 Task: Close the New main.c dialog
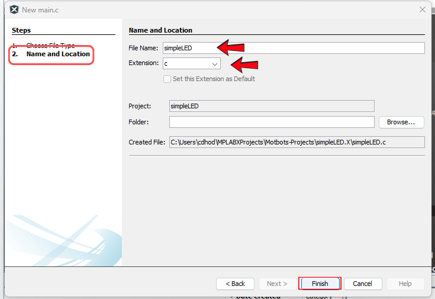[x=423, y=9]
